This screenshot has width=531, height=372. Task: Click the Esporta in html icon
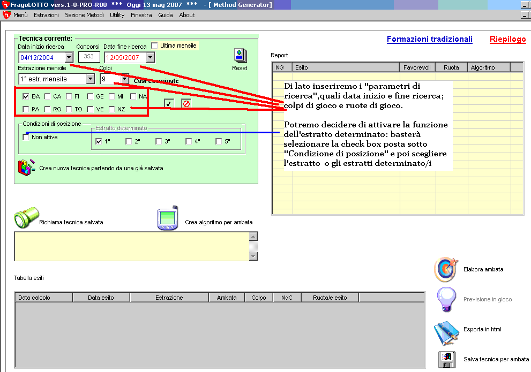pos(445,331)
